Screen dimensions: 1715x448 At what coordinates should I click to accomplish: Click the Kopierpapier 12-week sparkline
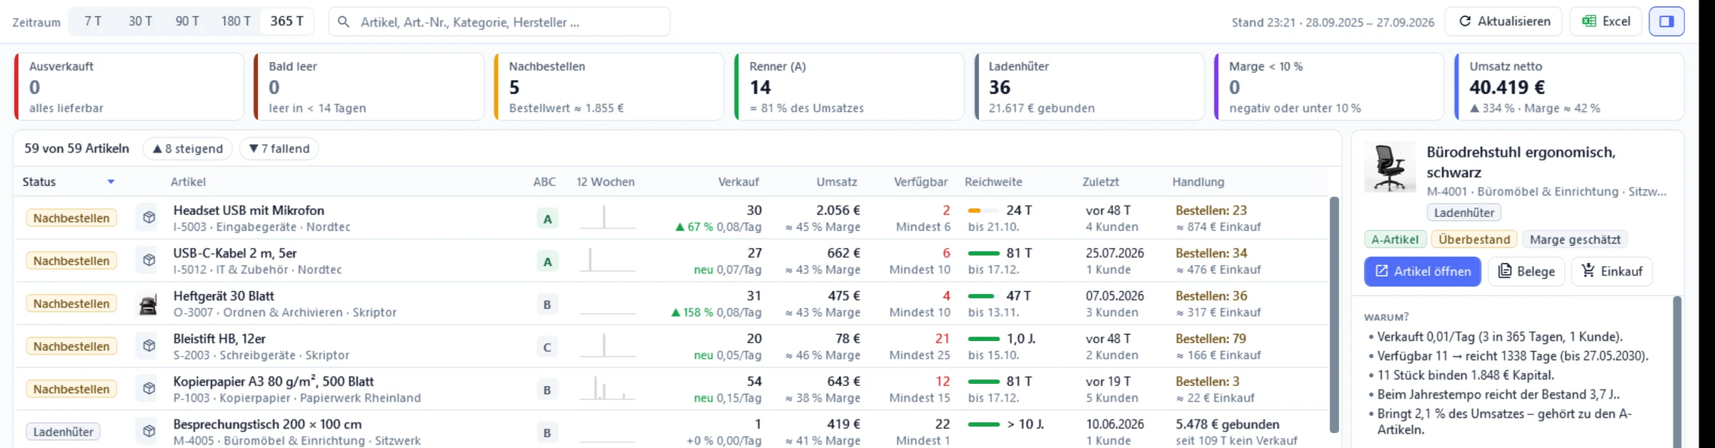[607, 388]
